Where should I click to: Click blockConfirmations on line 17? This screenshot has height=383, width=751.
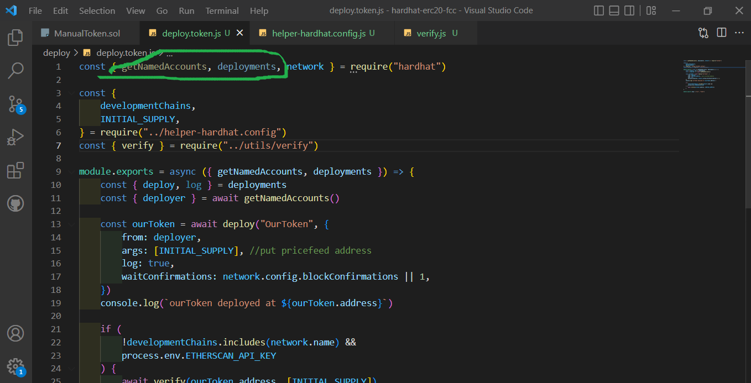351,276
